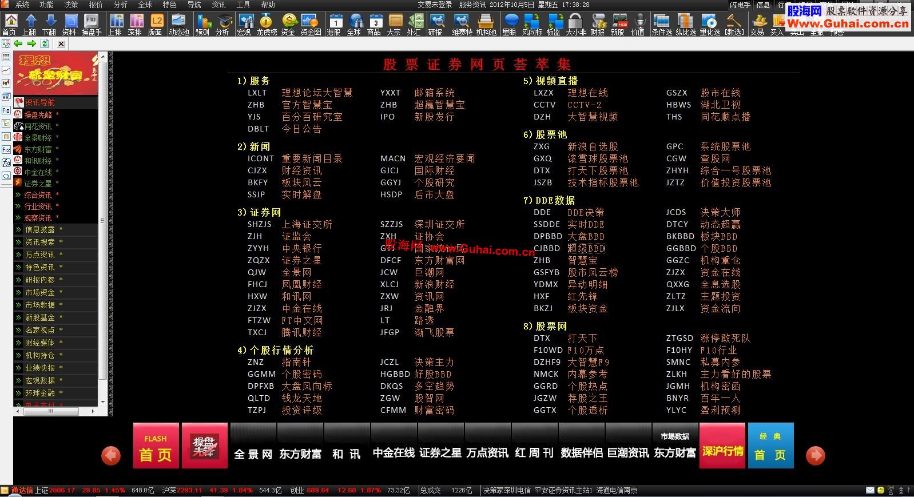Click the 上翻 up arrow icon
The height and width of the screenshot is (497, 914).
[x=29, y=24]
